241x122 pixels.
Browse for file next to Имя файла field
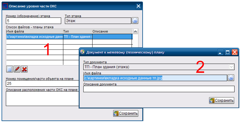(x=231, y=78)
